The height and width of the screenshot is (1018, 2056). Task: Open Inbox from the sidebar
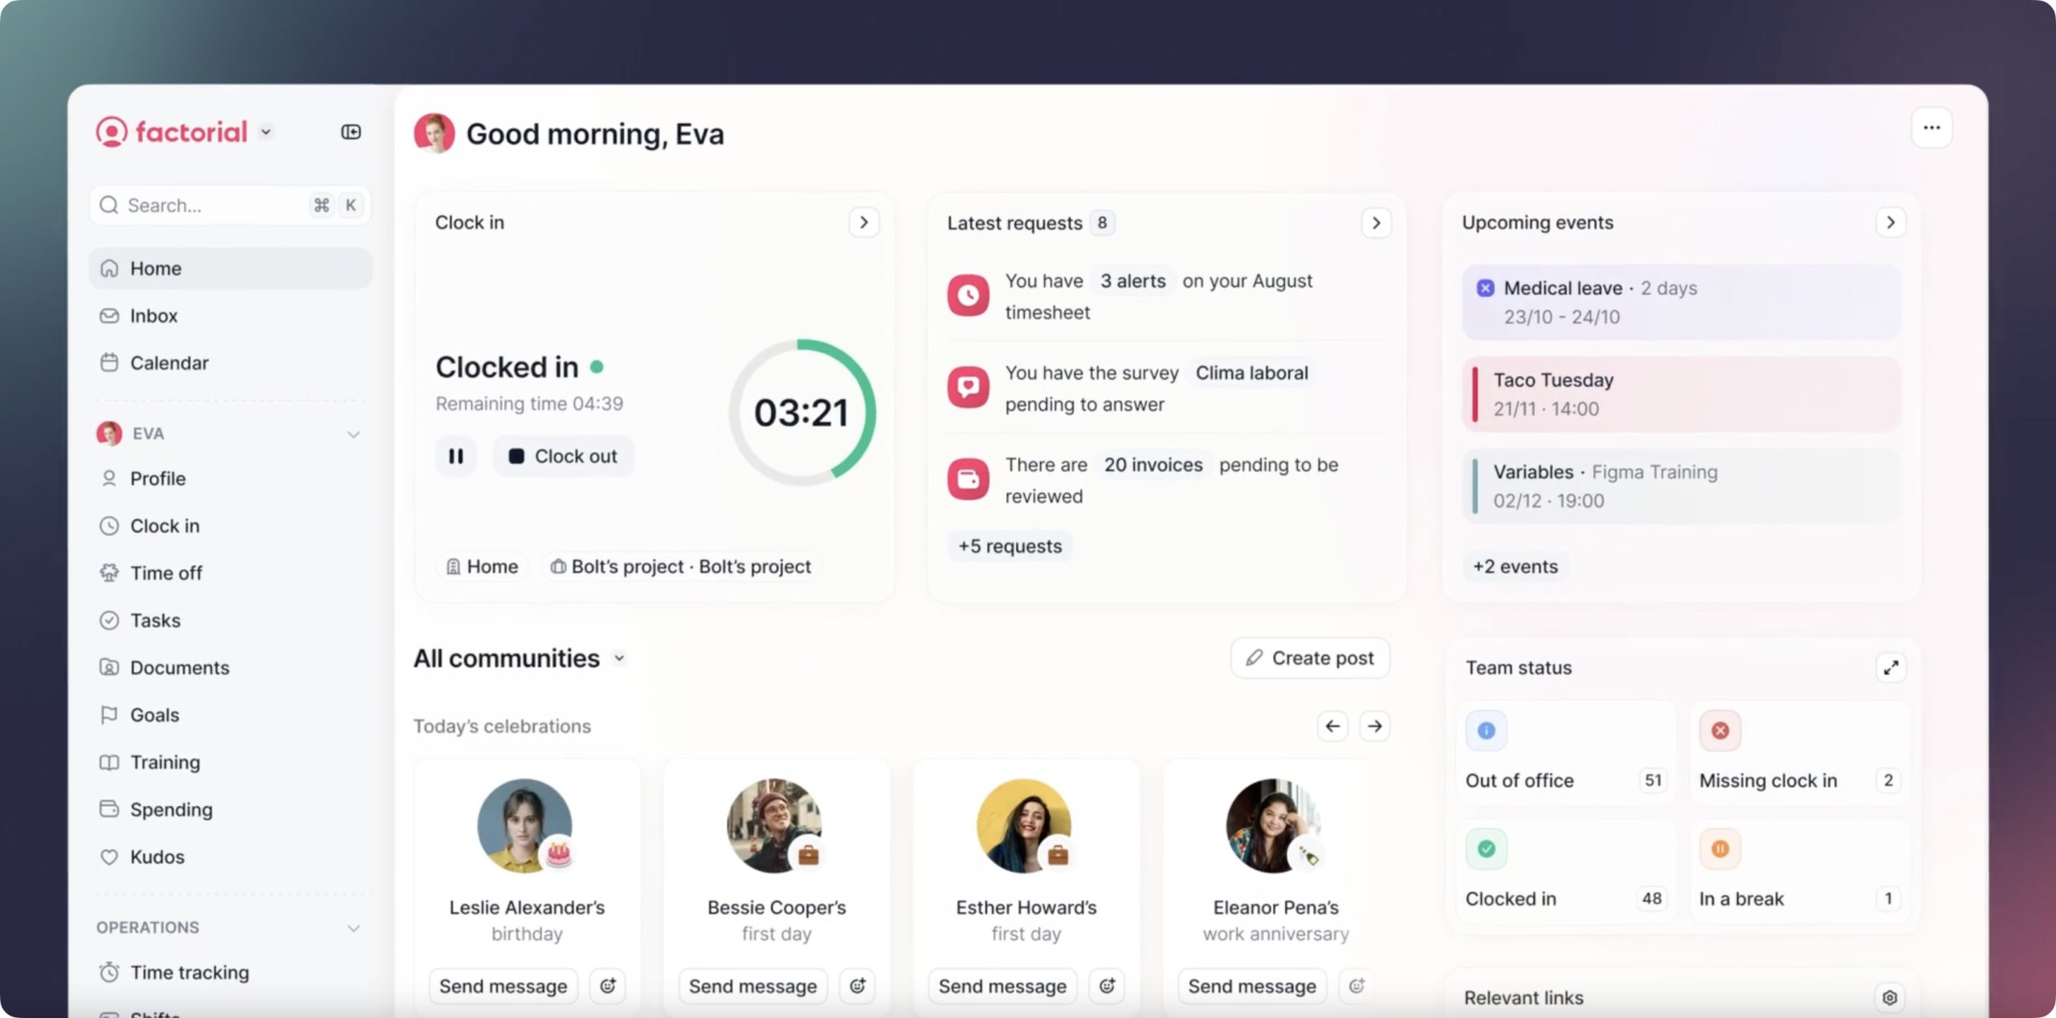(x=153, y=316)
